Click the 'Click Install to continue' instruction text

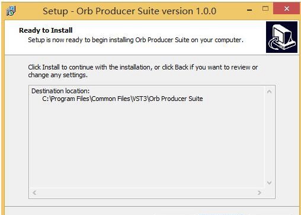(143, 67)
